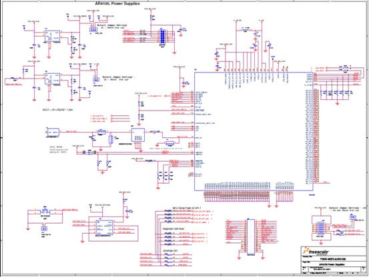Click the freescale logo in title block

click(316, 251)
